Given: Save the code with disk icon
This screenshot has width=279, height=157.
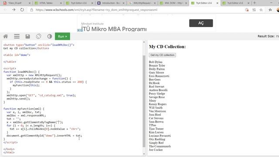Looking at the screenshot, I should coord(27,37).
